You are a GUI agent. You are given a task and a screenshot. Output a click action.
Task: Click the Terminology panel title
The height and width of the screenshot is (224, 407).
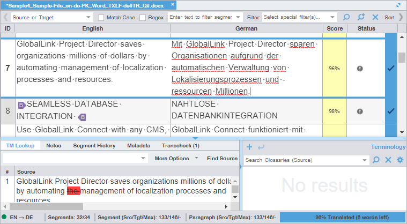point(388,147)
